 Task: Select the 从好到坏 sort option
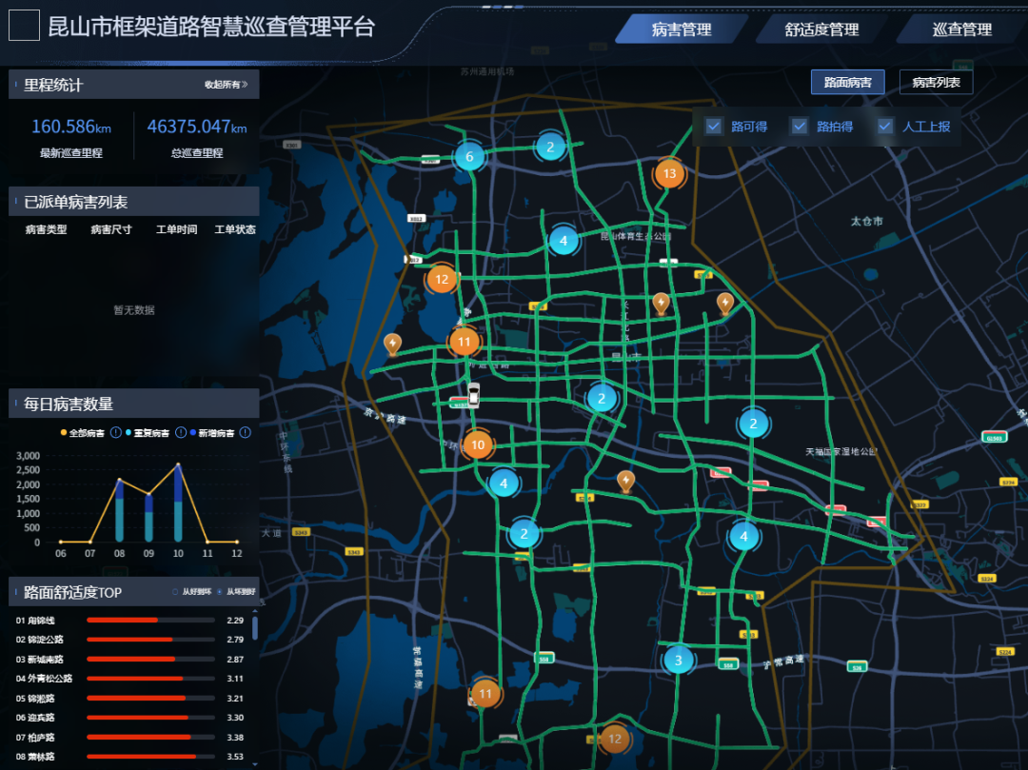click(192, 592)
